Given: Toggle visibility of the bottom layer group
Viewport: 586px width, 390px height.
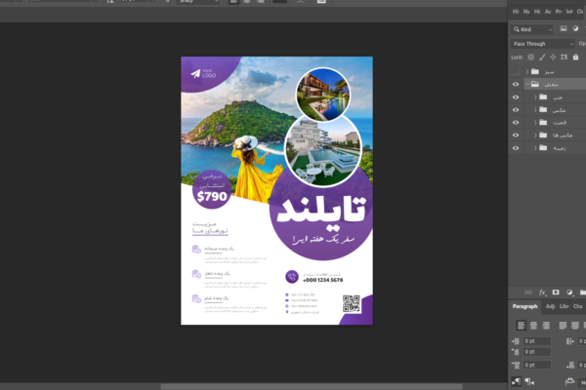Looking at the screenshot, I should [516, 148].
